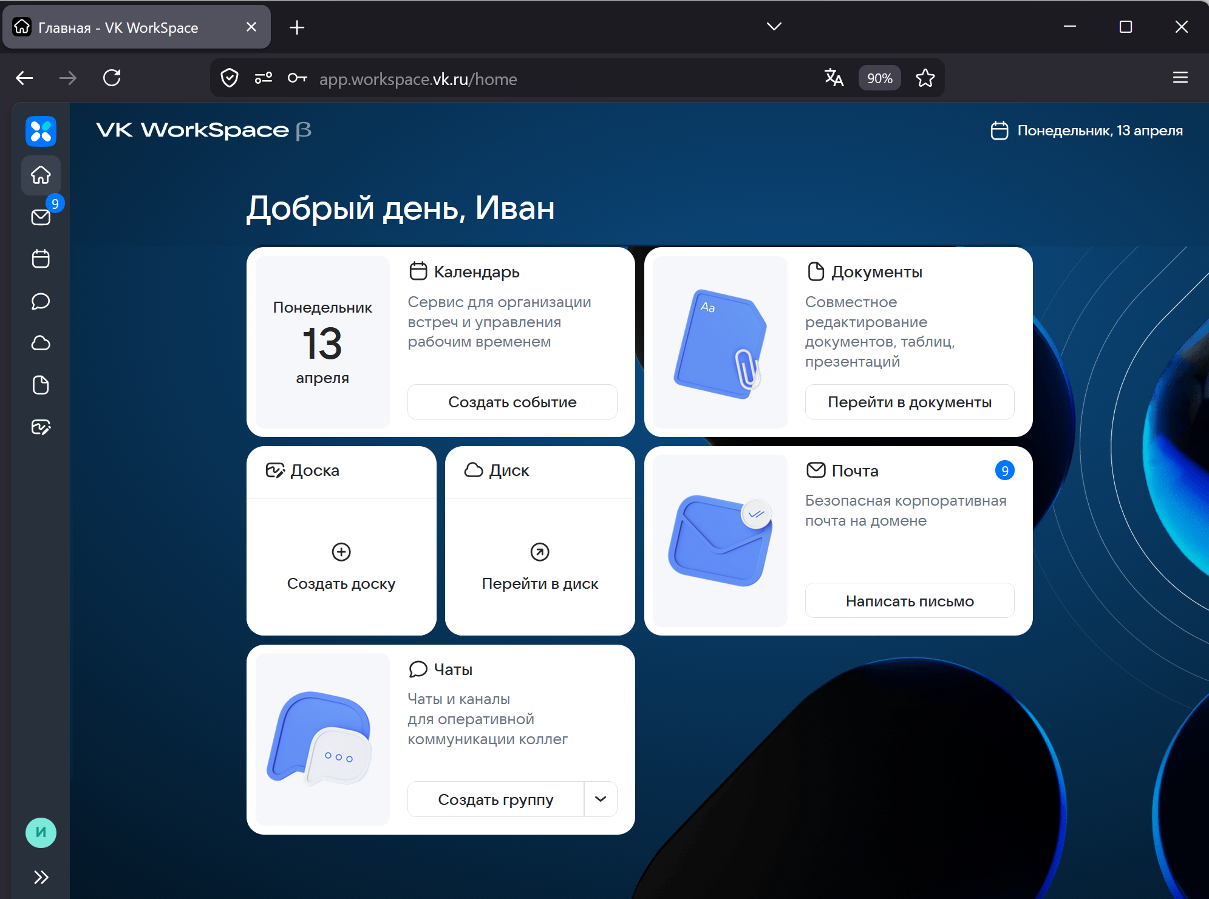The image size is (1209, 899).
Task: Bookmark this page with star icon
Action: (925, 78)
